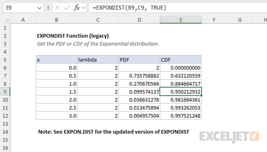267x152 pixels.
Task: Select row 6 header
Action: (5, 68)
